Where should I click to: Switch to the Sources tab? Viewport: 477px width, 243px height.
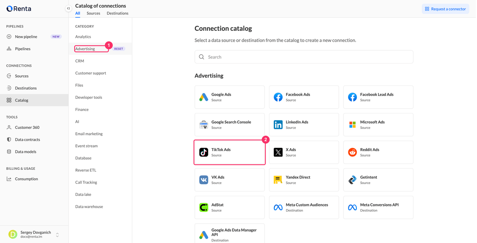(x=93, y=13)
